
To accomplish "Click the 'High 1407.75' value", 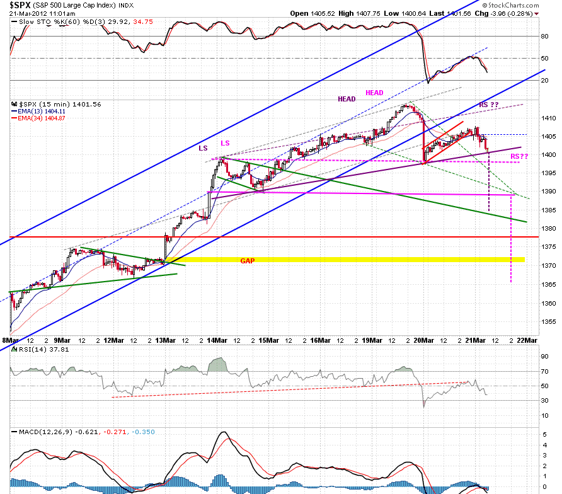I will click(359, 13).
